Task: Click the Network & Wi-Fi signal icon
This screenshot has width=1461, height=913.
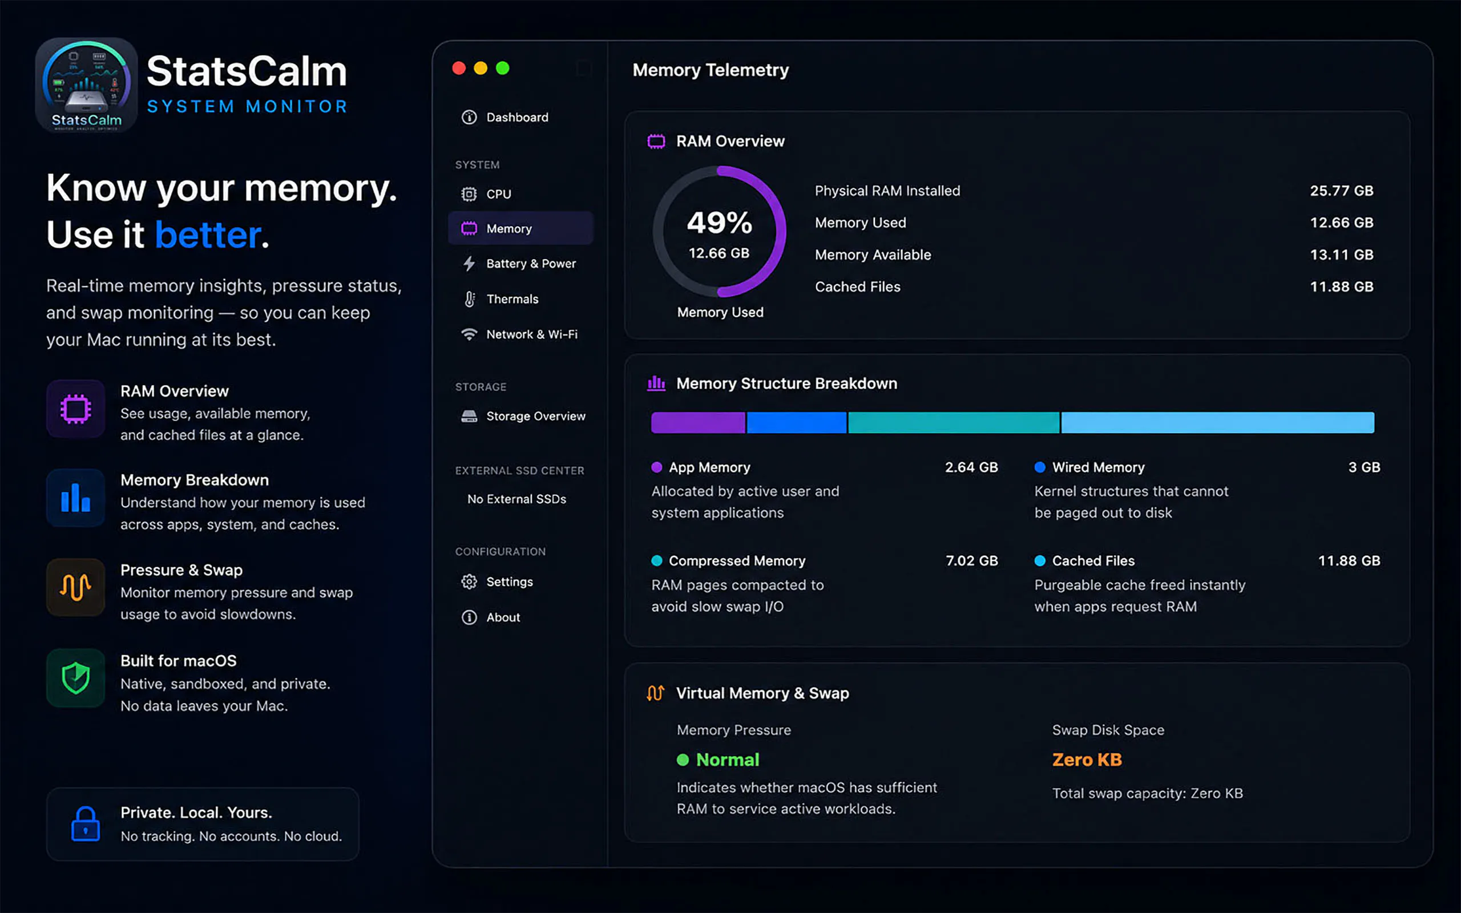Action: point(469,334)
